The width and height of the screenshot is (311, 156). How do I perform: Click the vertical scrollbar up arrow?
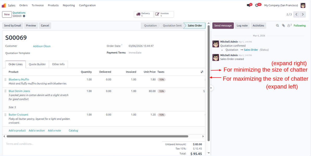208,23
